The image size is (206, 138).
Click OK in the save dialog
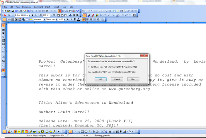101,79
